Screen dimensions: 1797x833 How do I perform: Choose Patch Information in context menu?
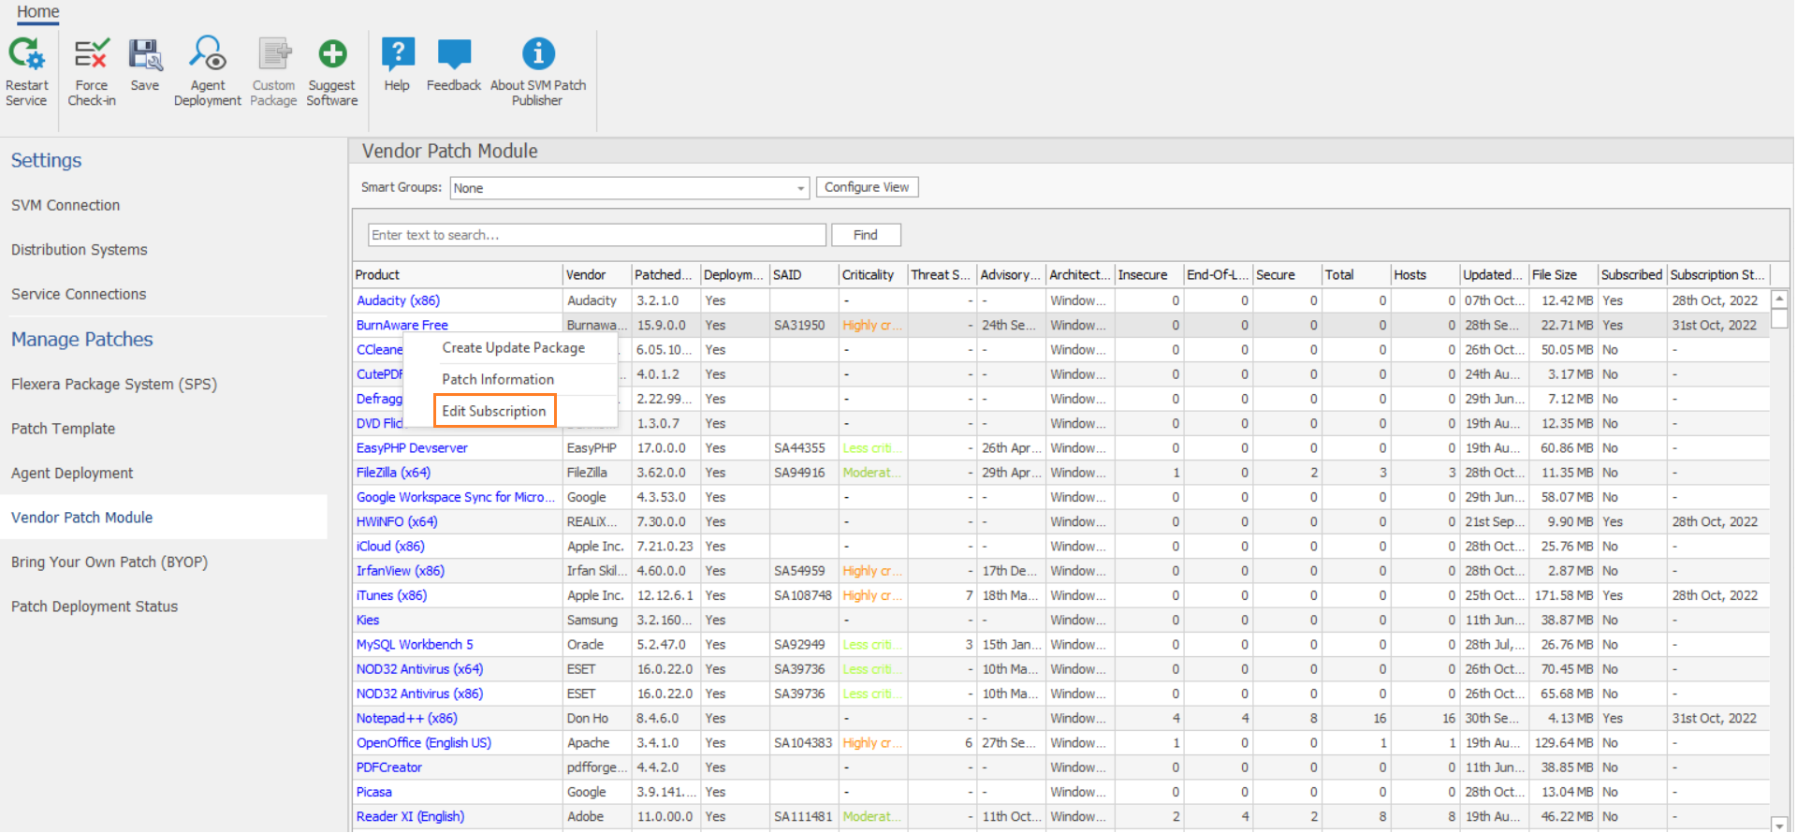(x=498, y=379)
